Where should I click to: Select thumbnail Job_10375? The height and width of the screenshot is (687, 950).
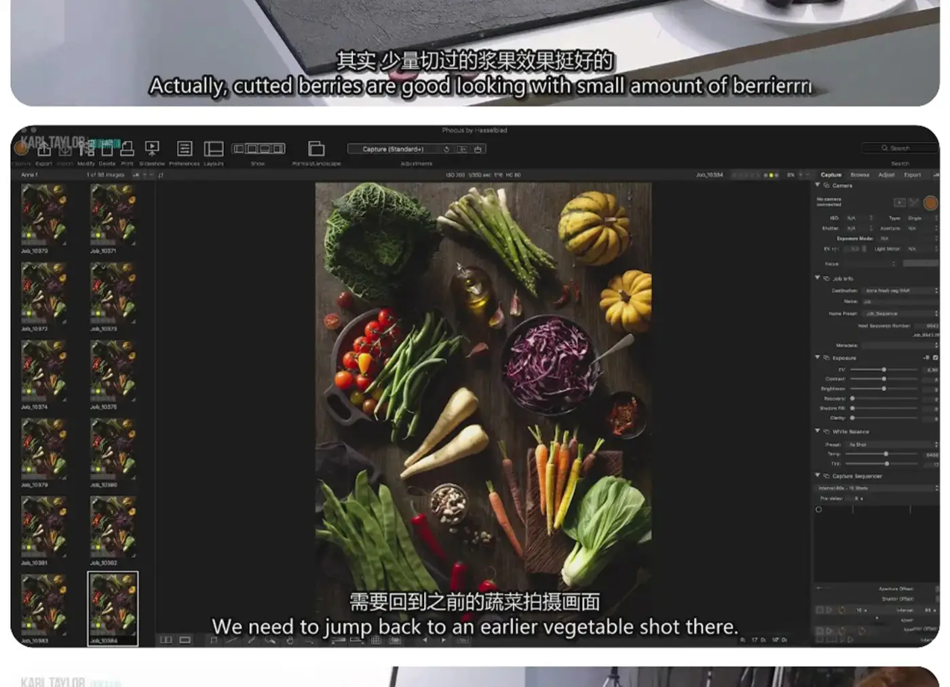click(113, 372)
